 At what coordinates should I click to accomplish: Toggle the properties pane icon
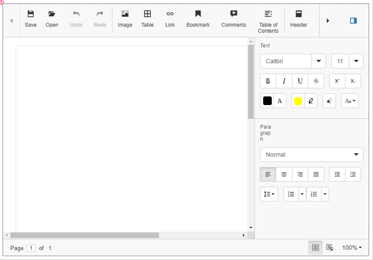(354, 21)
